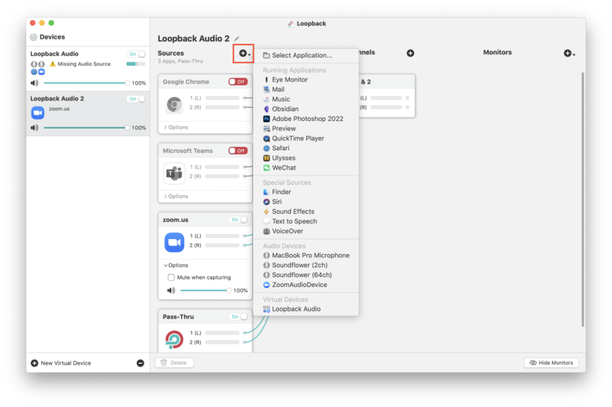Adjust Loopback Audio volume slider
612x407 pixels.
click(87, 83)
